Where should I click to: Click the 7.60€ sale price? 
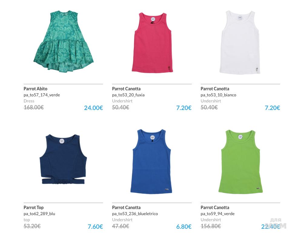95,227
